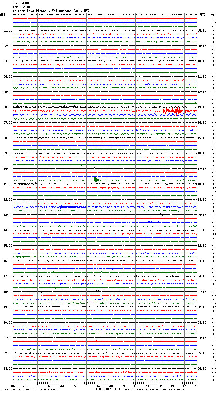Pick the 05:00 MST time label
The height and width of the screenshot is (393, 217).
click(x=8, y=92)
